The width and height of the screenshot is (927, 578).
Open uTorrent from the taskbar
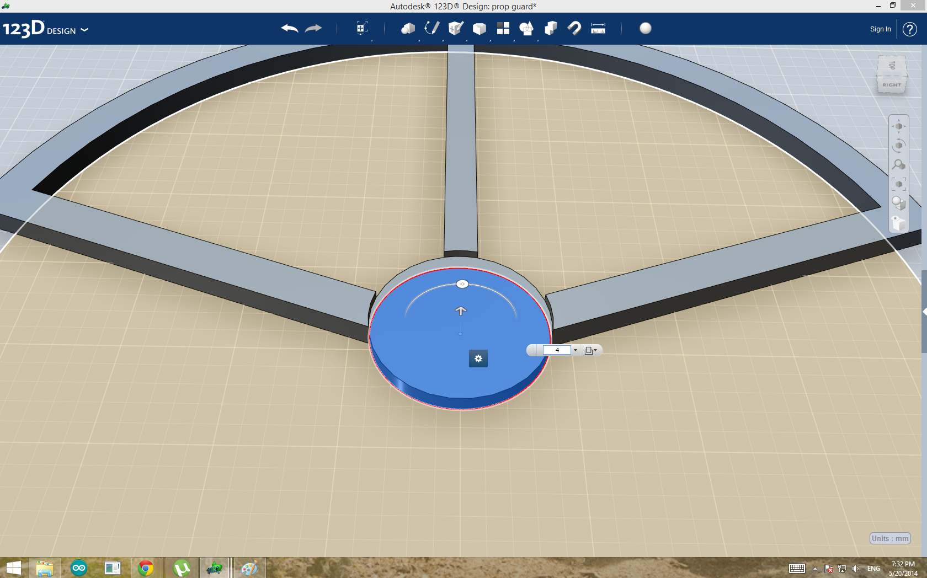point(182,568)
